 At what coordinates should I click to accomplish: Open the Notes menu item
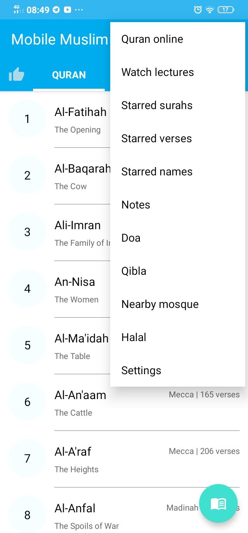point(178,205)
